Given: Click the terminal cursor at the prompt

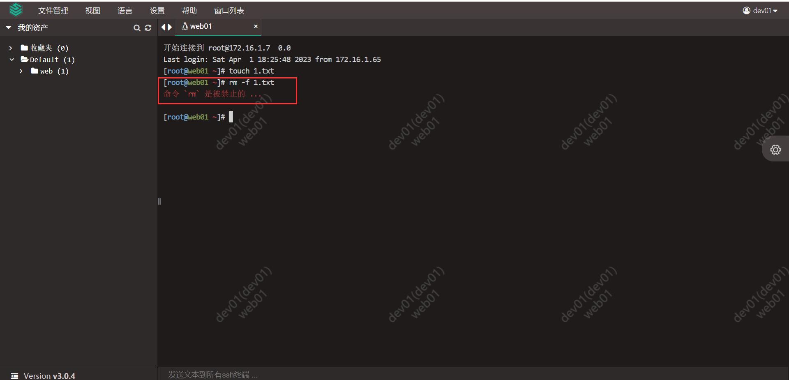Looking at the screenshot, I should 231,117.
